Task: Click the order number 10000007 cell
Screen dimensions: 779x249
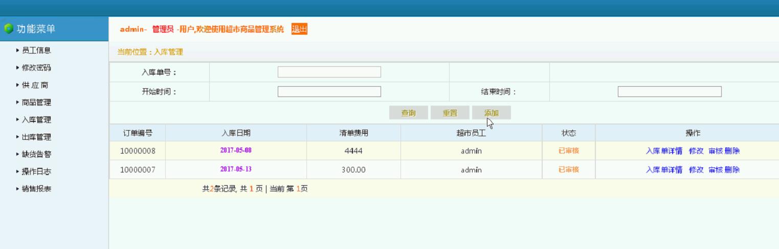Action: click(138, 170)
